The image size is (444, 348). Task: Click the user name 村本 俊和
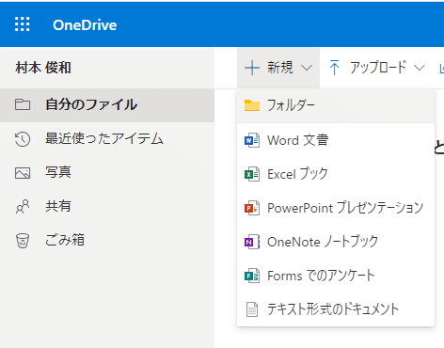[43, 68]
